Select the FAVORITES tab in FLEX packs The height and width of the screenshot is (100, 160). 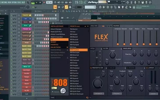coord(59,45)
